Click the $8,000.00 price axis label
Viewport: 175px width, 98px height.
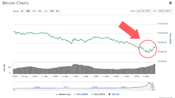(162, 42)
